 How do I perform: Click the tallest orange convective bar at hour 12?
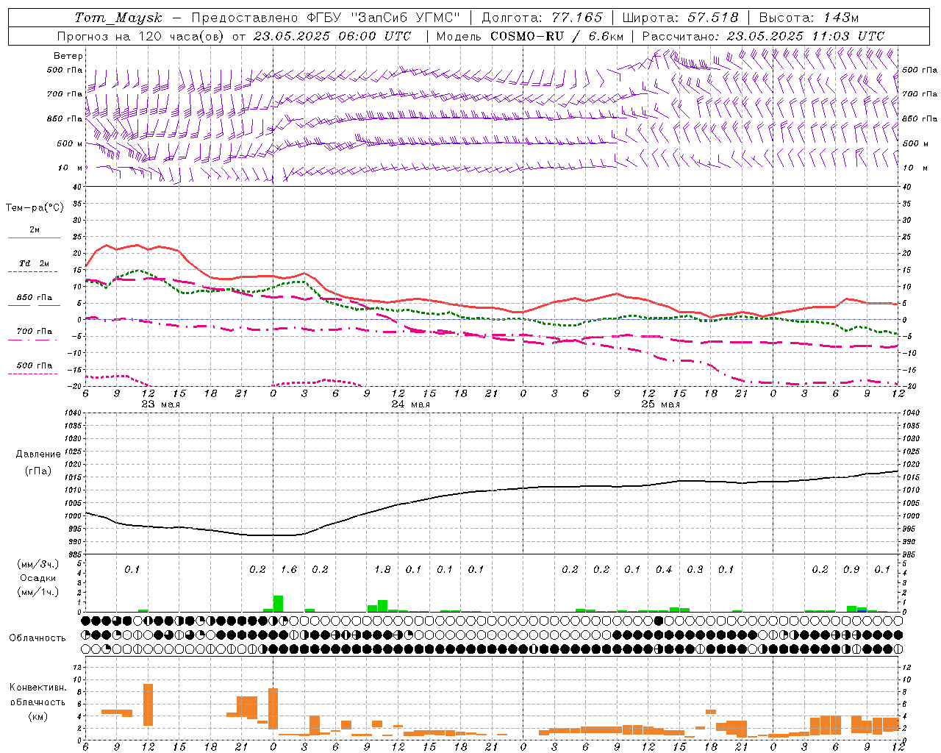coord(148,704)
